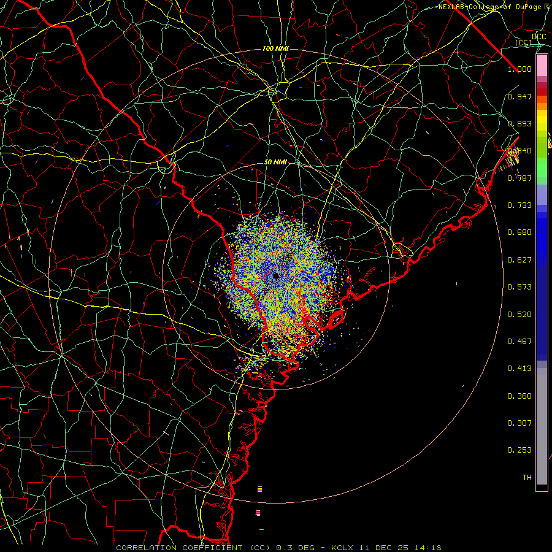
Task: Click the 0.733 scale value label
Action: click(519, 205)
